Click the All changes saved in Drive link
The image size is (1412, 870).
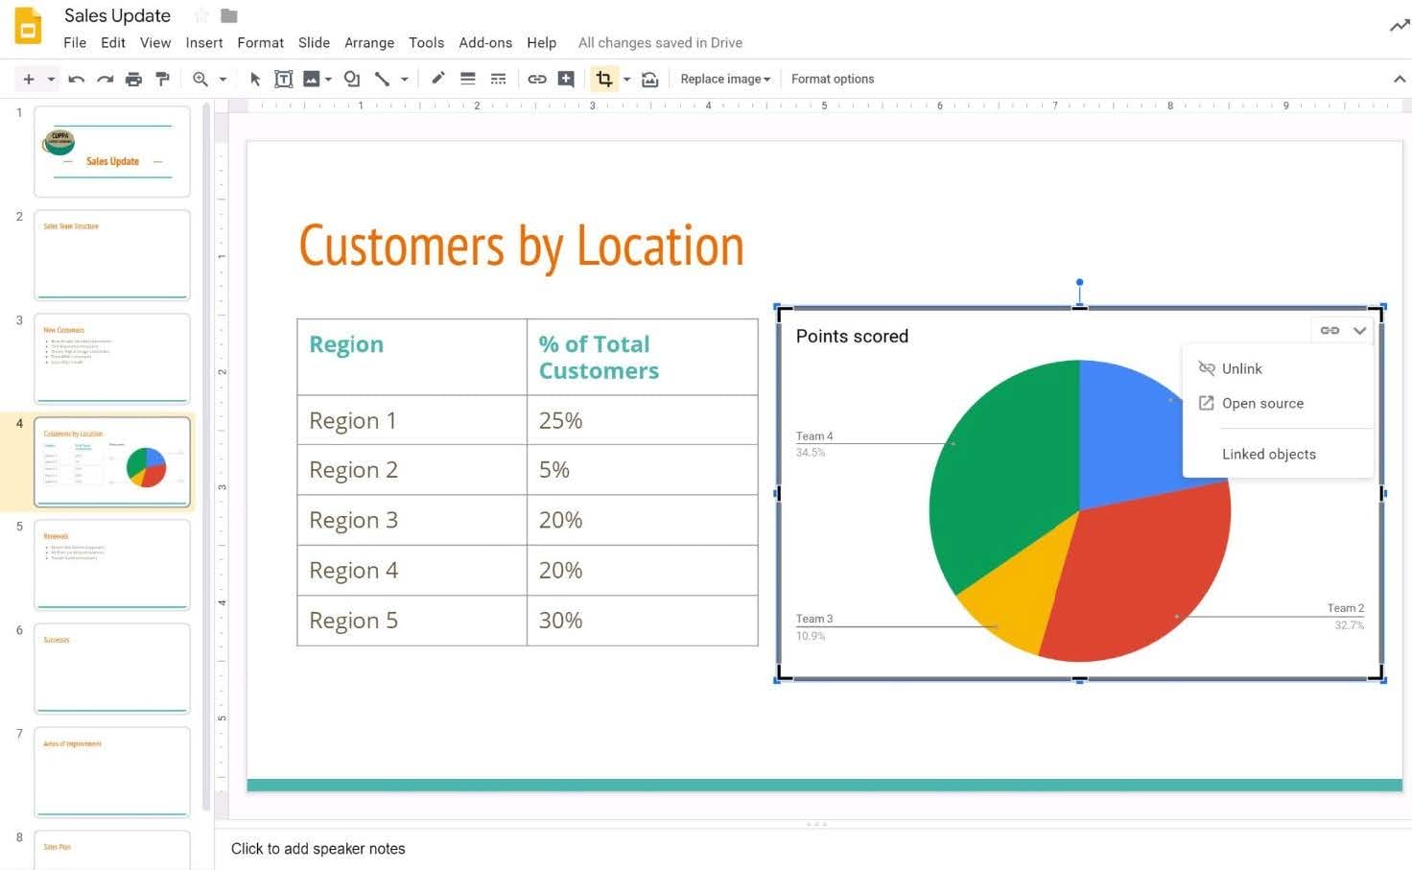(x=660, y=42)
